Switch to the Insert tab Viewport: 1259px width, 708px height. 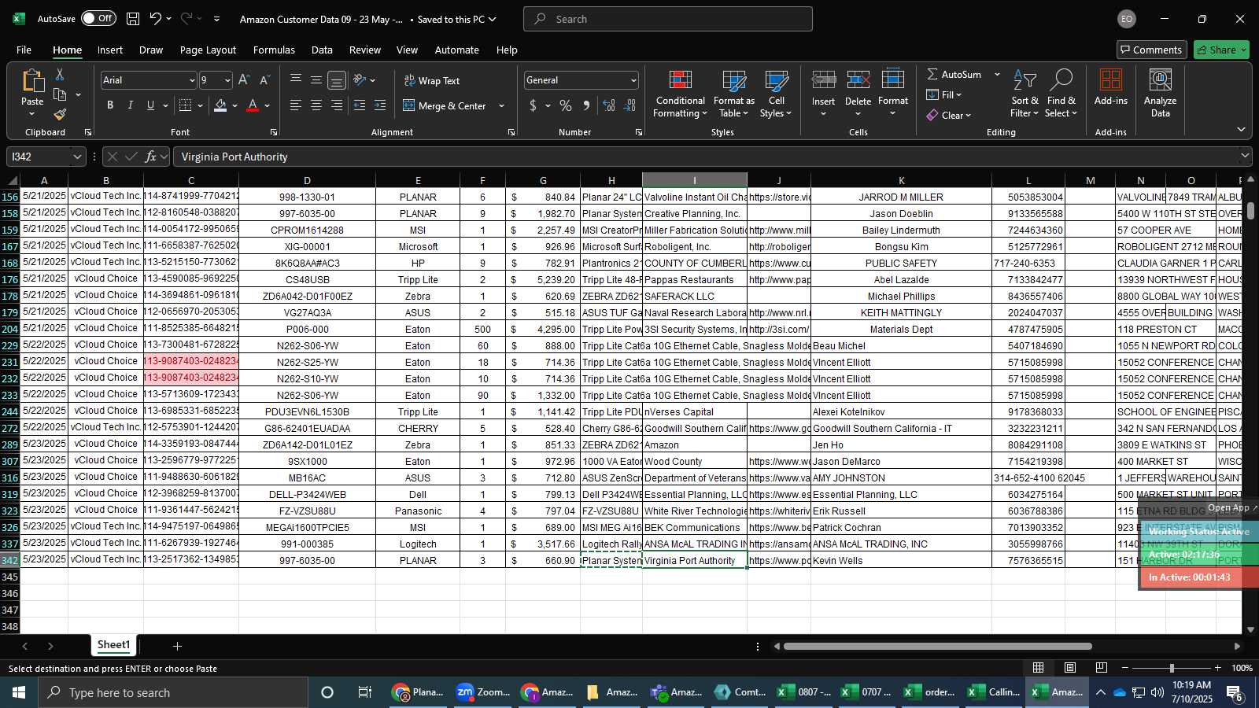click(x=110, y=50)
